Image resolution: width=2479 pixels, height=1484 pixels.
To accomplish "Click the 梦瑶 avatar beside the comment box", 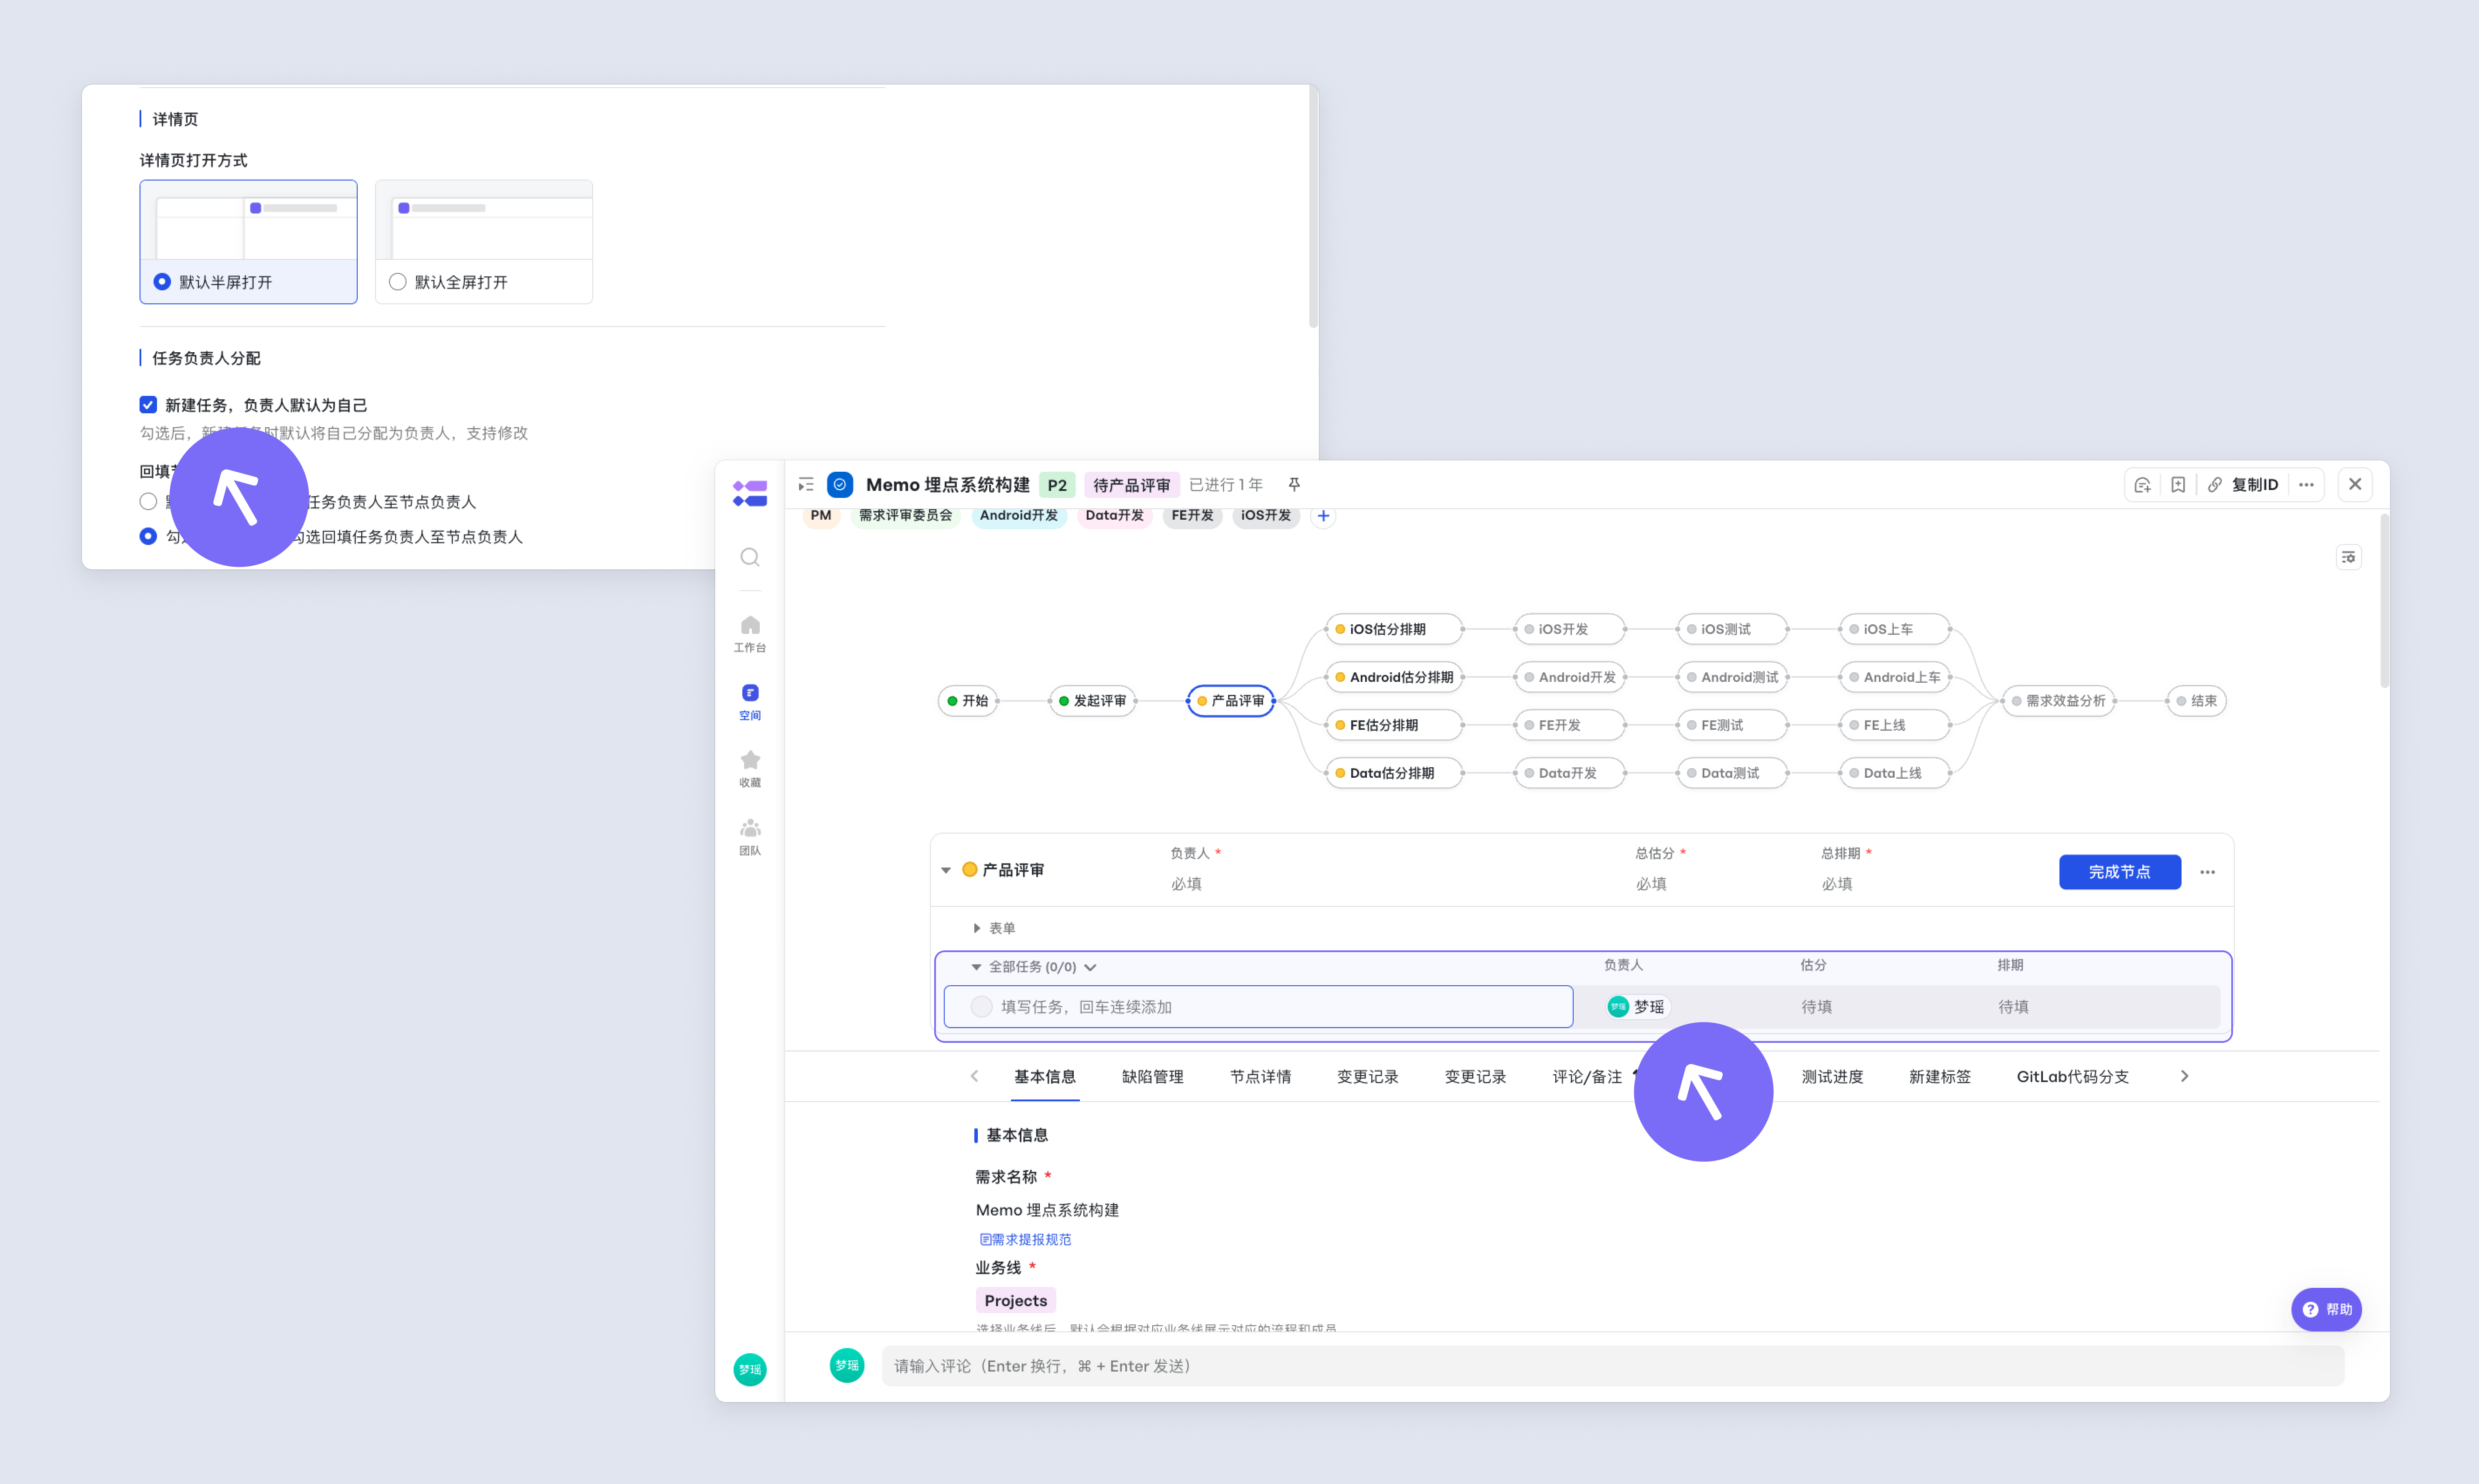I will 847,1366.
